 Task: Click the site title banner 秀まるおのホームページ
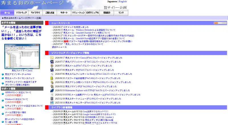pos(32,3)
